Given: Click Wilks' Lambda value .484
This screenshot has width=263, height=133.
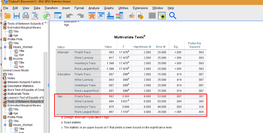Looking at the screenshot, I should (111, 101).
